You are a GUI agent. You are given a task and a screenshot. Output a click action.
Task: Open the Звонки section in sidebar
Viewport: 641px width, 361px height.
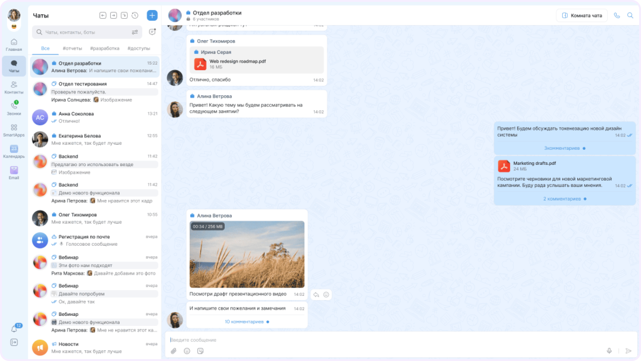(x=14, y=108)
